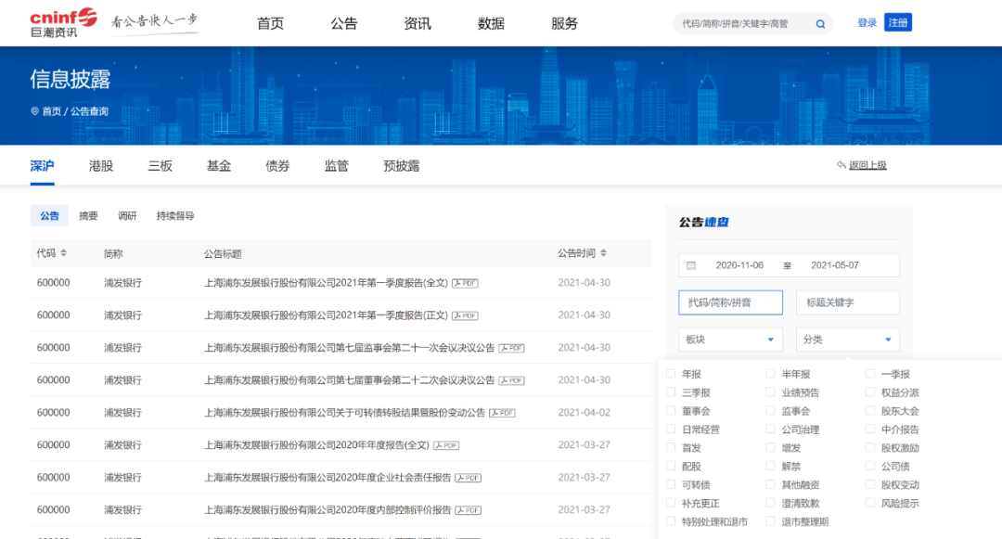Check the 退市整理期 checkbox

point(770,521)
